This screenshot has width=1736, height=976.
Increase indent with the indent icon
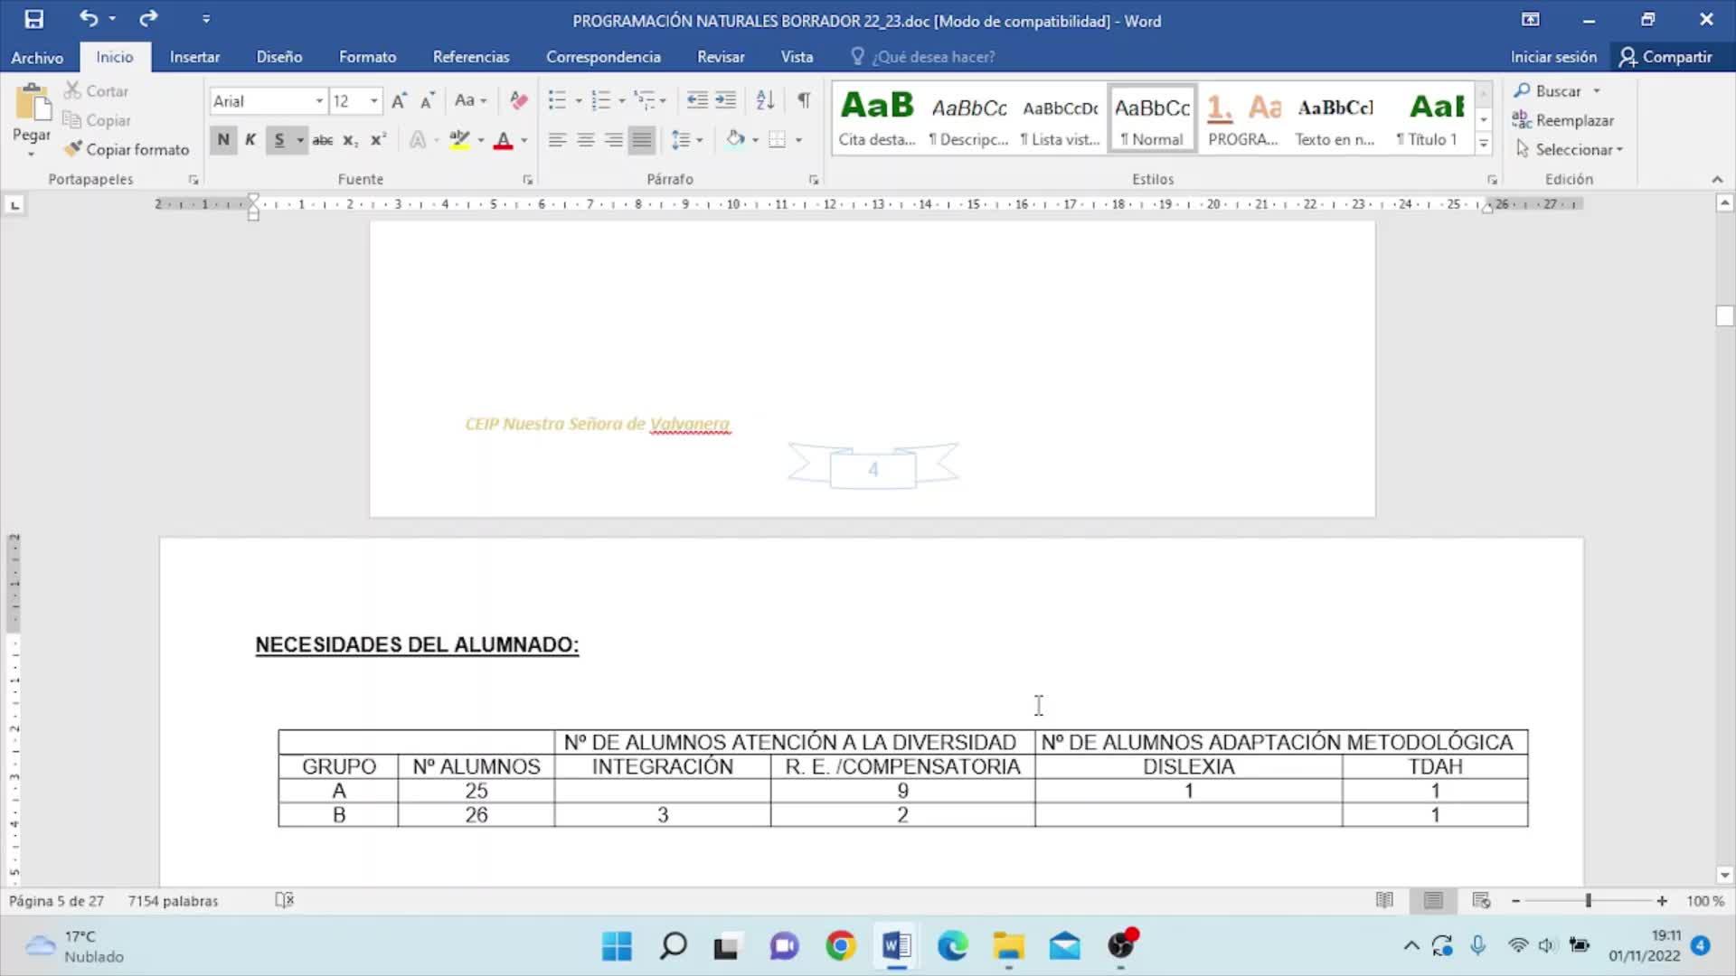pyautogui.click(x=726, y=100)
